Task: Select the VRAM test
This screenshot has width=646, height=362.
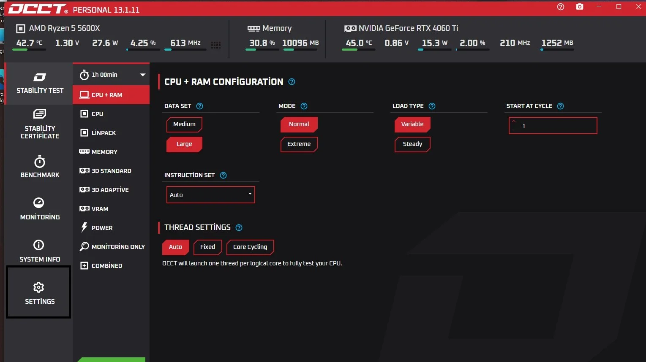Action: (x=111, y=209)
